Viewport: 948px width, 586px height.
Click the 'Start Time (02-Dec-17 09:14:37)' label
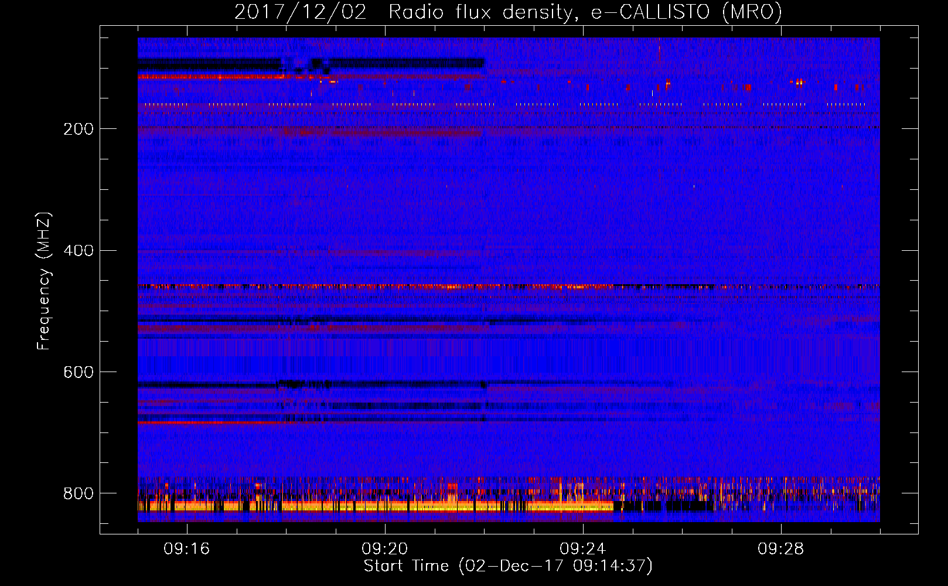508,566
